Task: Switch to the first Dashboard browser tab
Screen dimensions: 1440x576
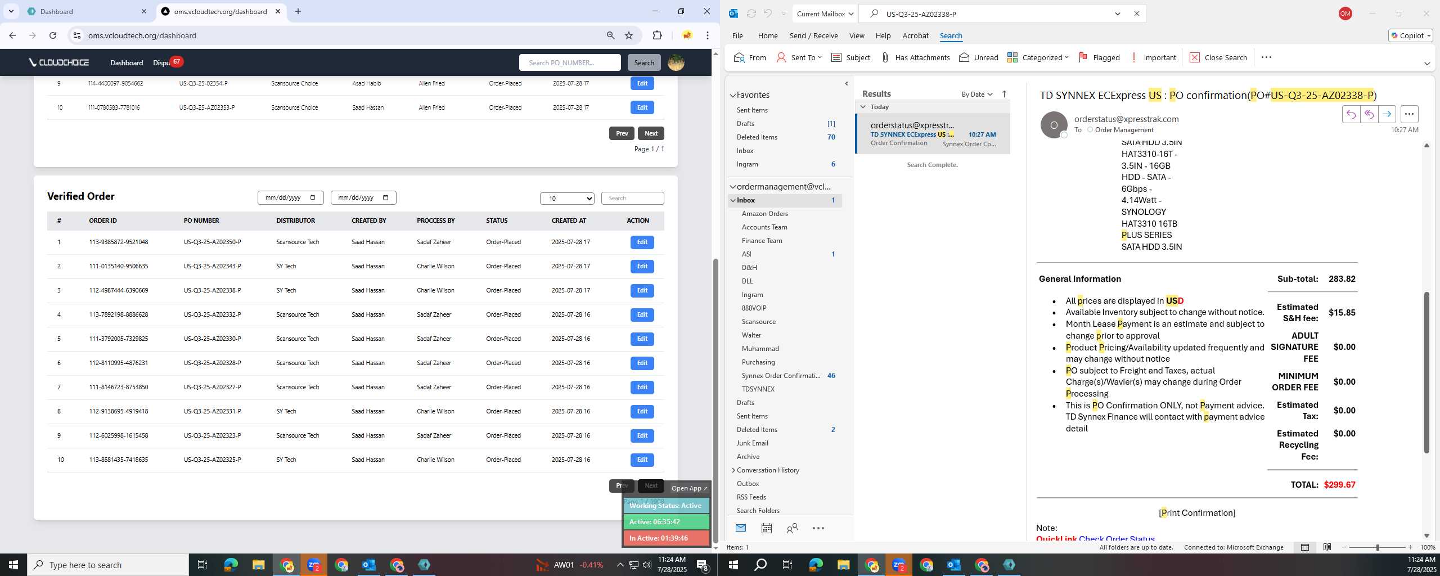Action: [87, 11]
